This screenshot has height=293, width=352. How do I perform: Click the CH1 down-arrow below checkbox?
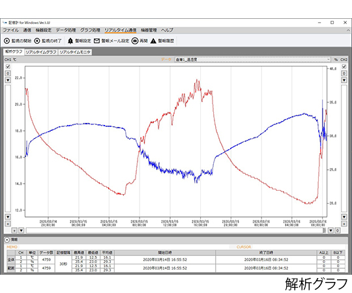click(x=8, y=80)
